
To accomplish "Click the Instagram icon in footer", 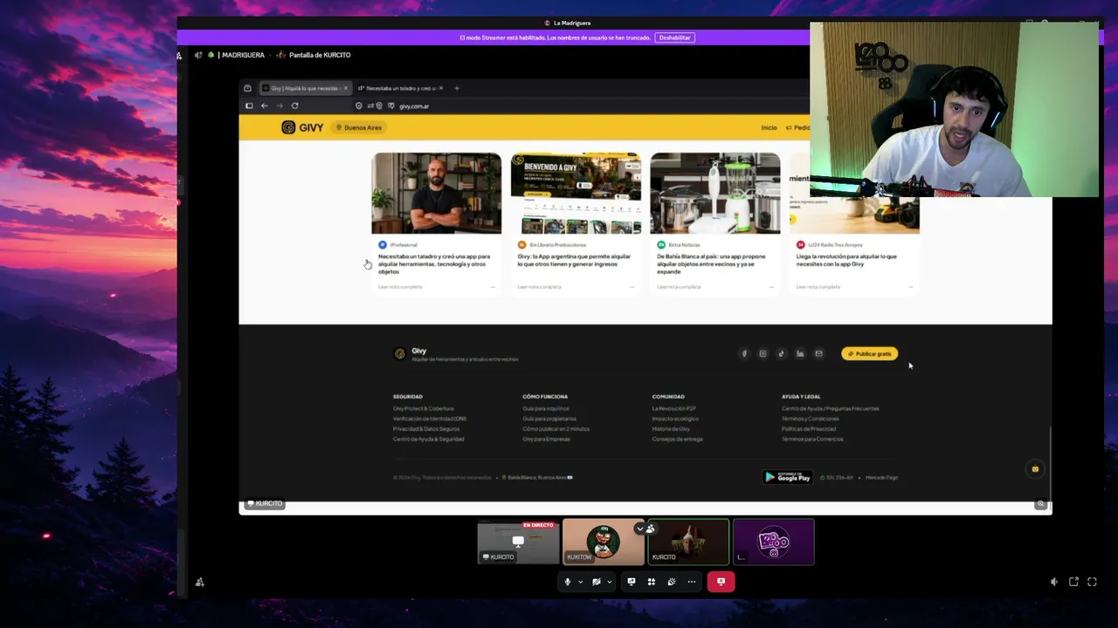I will click(x=763, y=354).
